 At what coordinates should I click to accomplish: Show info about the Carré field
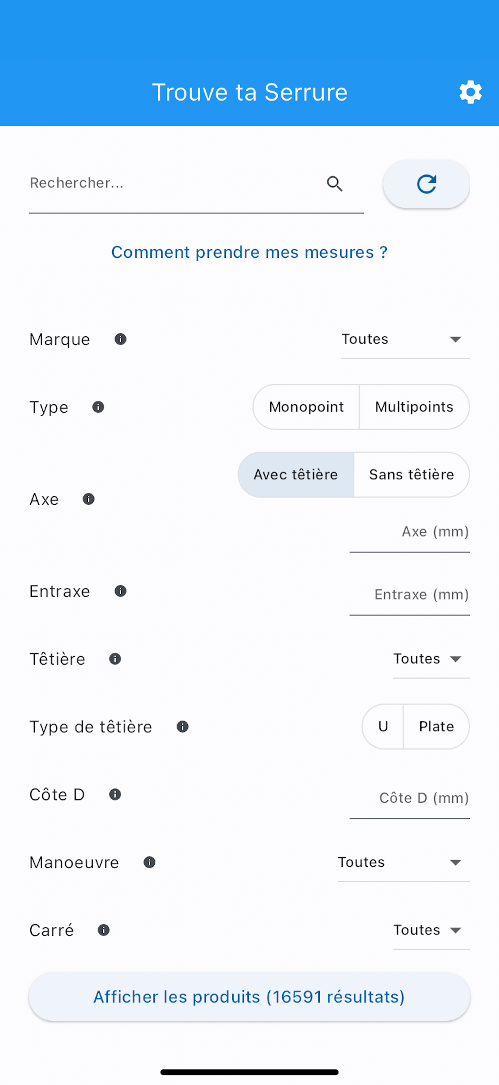point(103,930)
